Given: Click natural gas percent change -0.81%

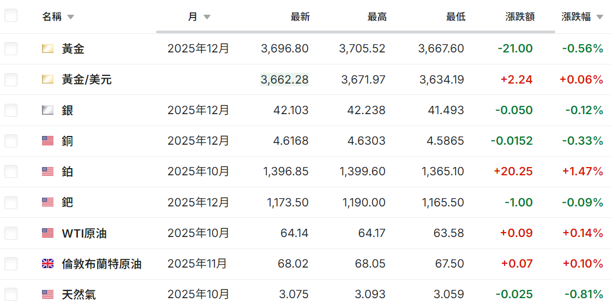Looking at the screenshot, I should (584, 294).
